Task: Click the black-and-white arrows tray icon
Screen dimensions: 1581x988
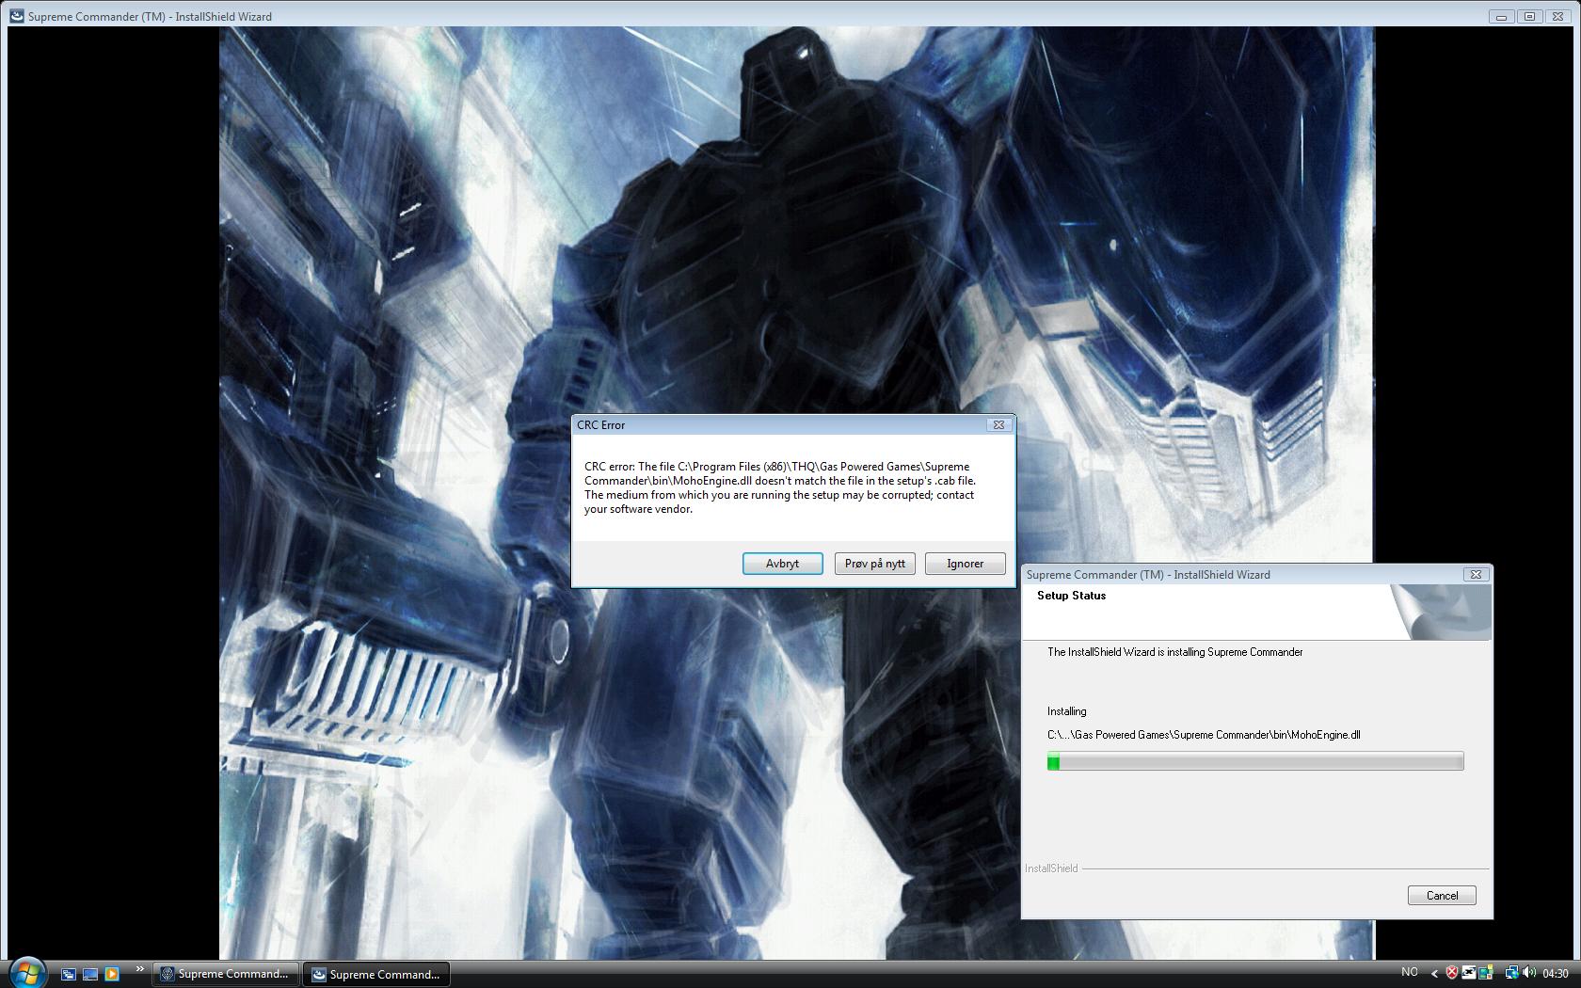Action: click(x=1468, y=974)
